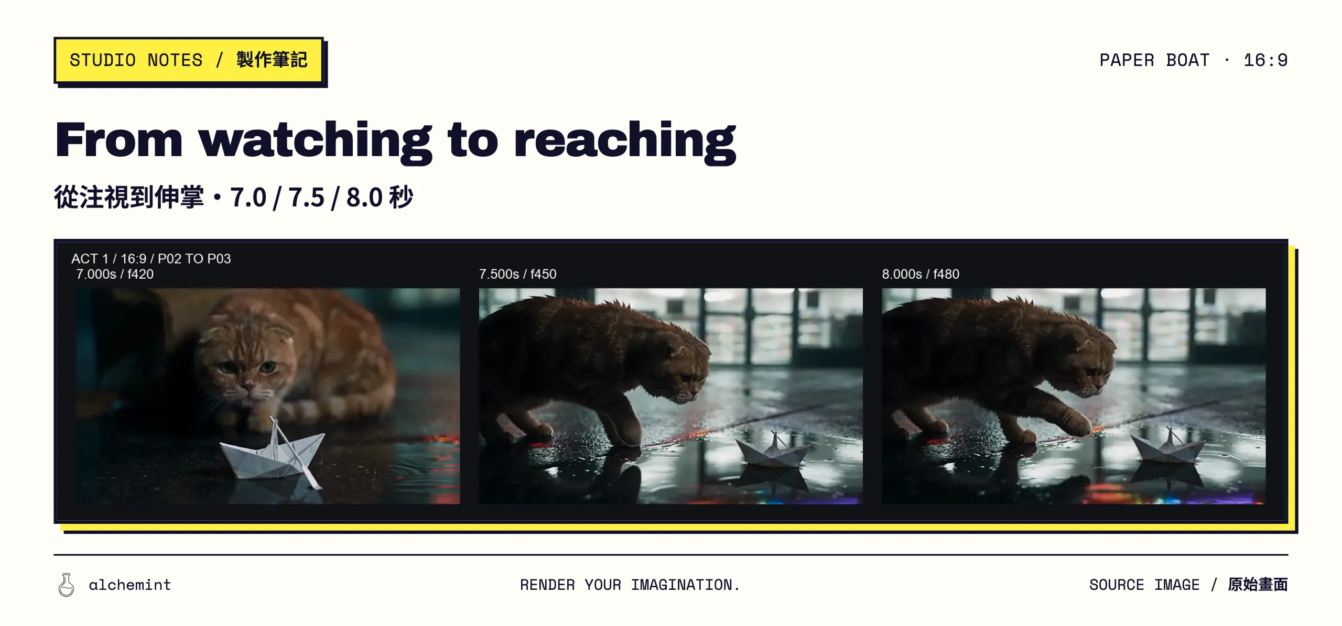Click the "PAPER BOAT · 16:9" label
Viewport: 1342px width, 626px height.
(1193, 60)
